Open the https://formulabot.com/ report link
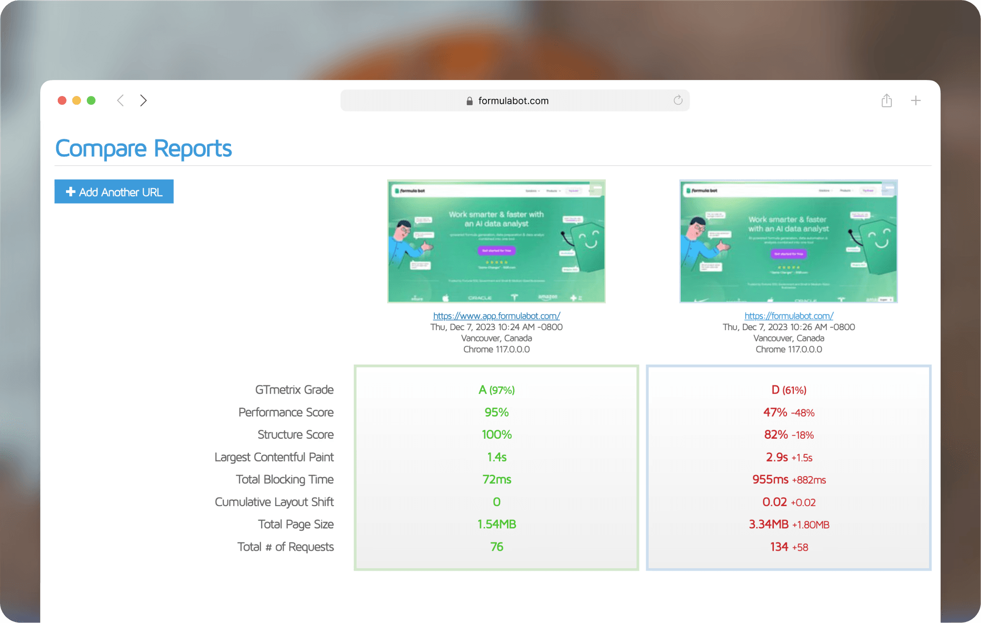981x623 pixels. (x=789, y=316)
